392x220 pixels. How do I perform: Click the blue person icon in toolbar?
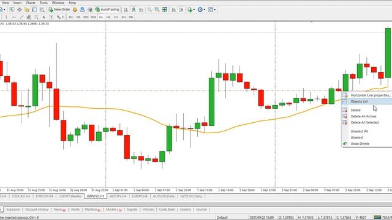point(82,10)
